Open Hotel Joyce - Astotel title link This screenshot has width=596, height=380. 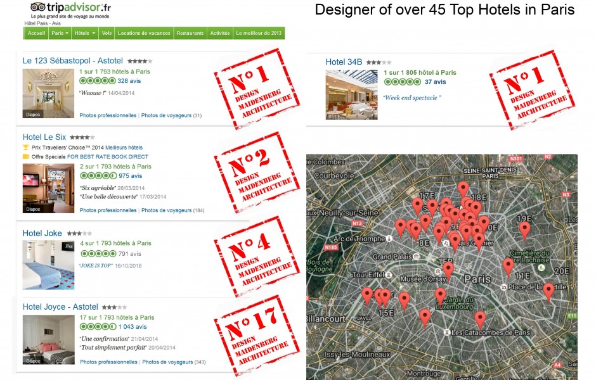(x=60, y=307)
